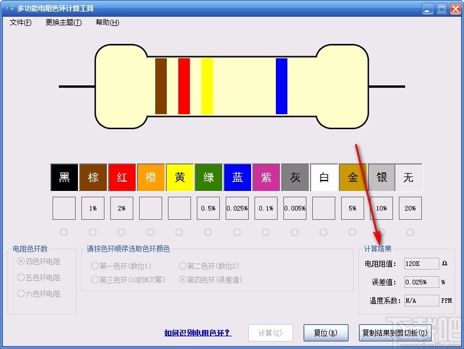Select the silver (银) color band

(x=381, y=177)
